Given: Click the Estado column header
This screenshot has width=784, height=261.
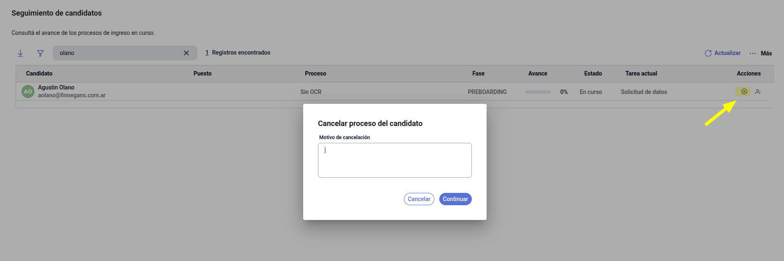Looking at the screenshot, I should coord(593,73).
